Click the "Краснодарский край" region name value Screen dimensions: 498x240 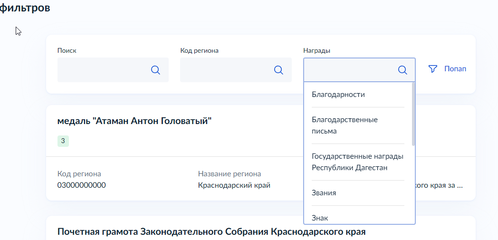click(x=234, y=185)
